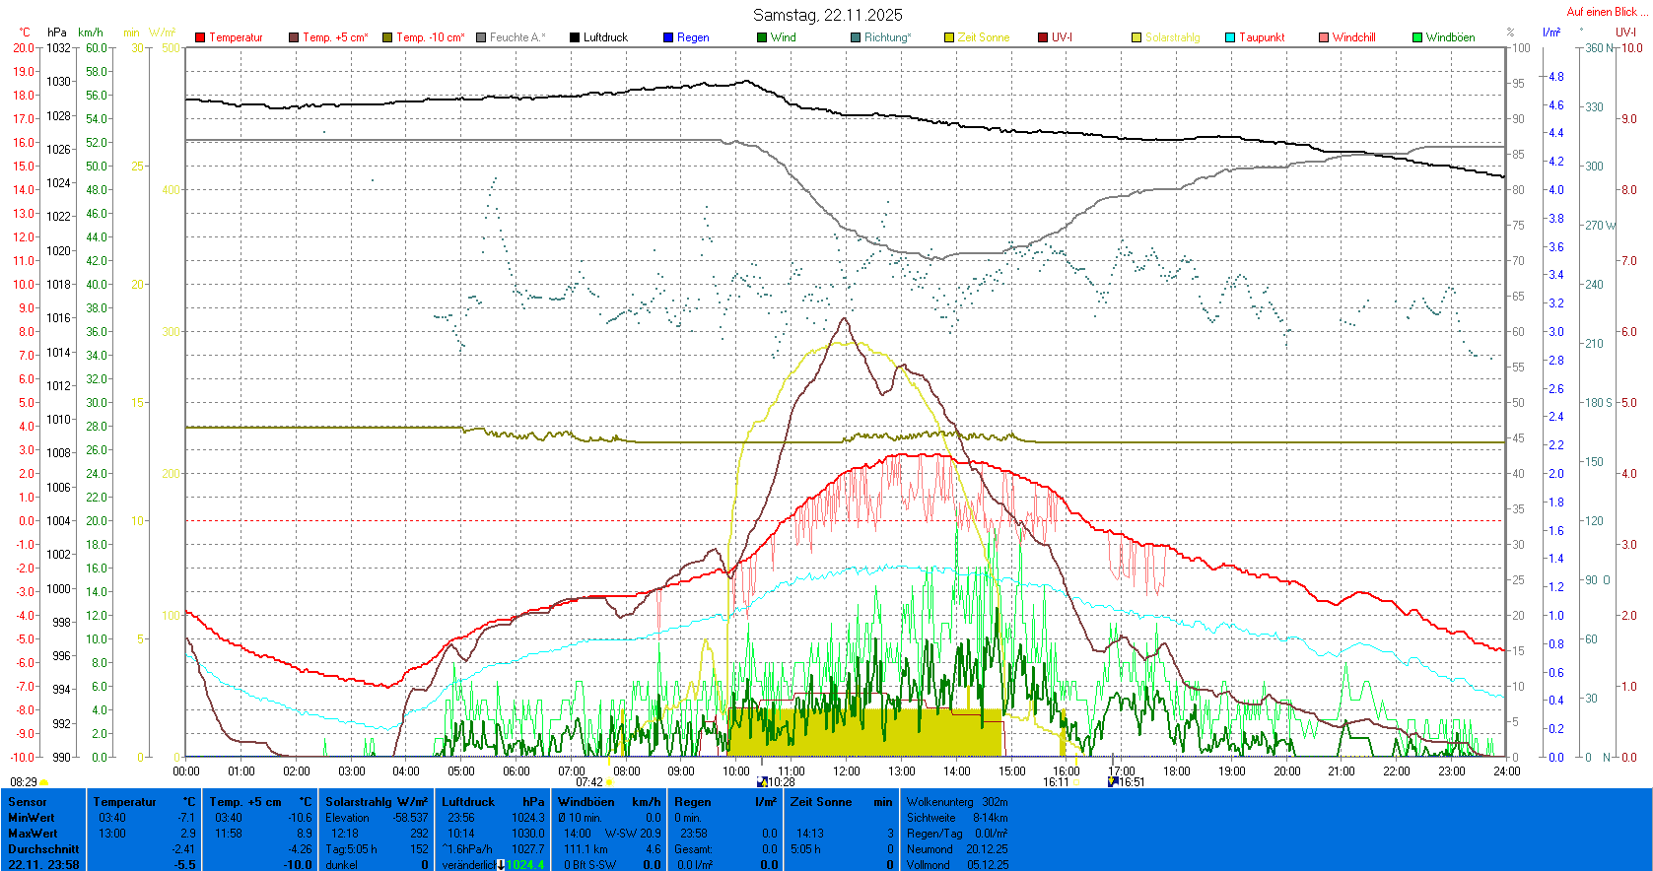Click the Temp. +5 cm legend square
The height and width of the screenshot is (871, 1653).
[294, 37]
